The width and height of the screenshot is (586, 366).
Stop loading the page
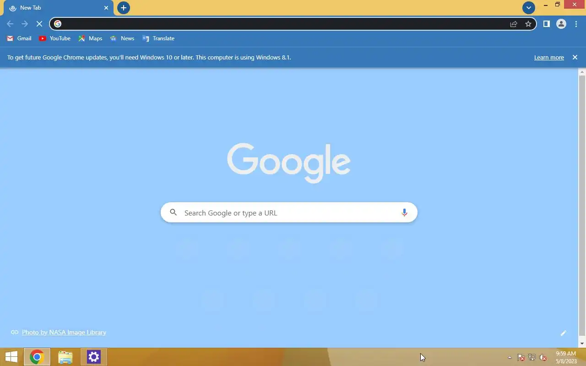39,24
